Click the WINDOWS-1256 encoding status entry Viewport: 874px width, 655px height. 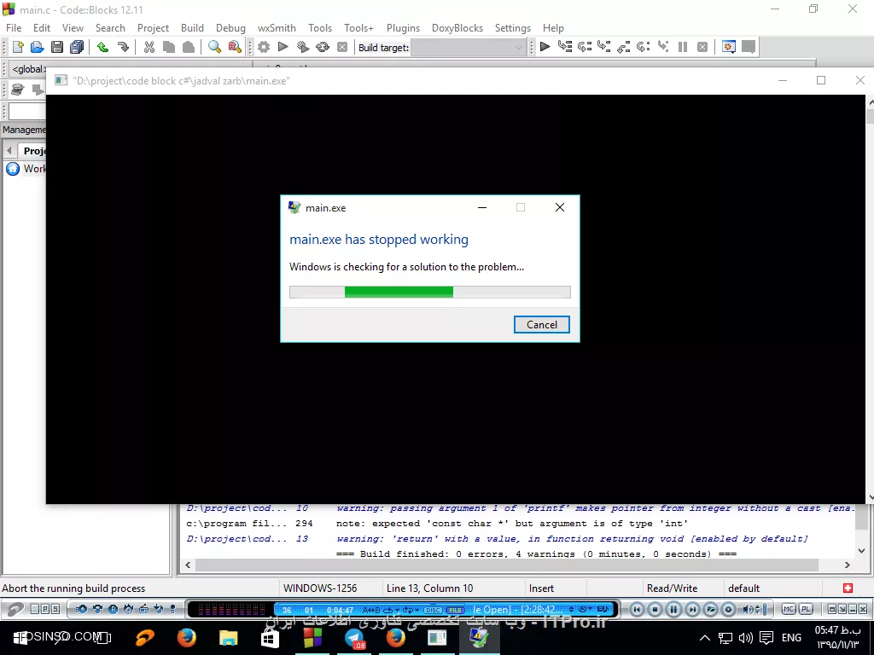[320, 588]
